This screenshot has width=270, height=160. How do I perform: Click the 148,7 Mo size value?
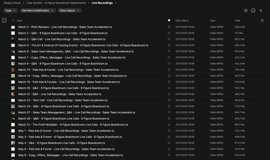[239, 88]
